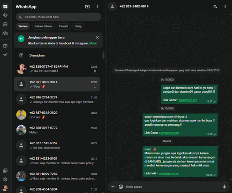Open the media gallery icon in sidebar
Image resolution: width=232 pixels, height=193 pixels.
coord(5,171)
